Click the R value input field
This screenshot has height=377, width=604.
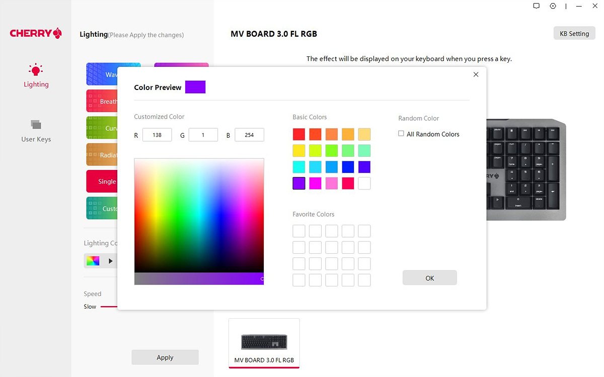pos(157,135)
